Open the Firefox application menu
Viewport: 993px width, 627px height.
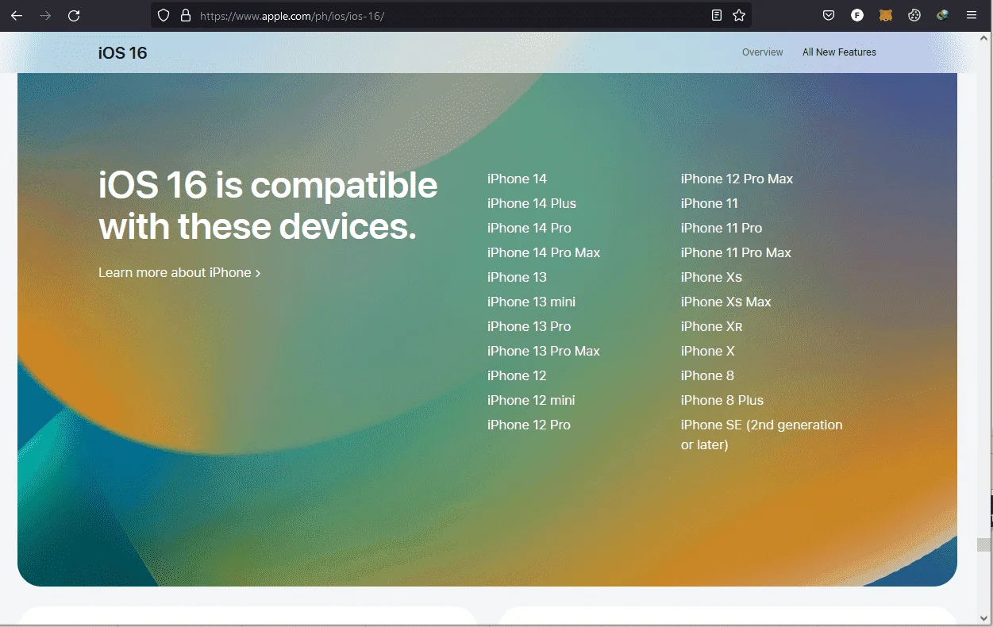click(x=972, y=15)
